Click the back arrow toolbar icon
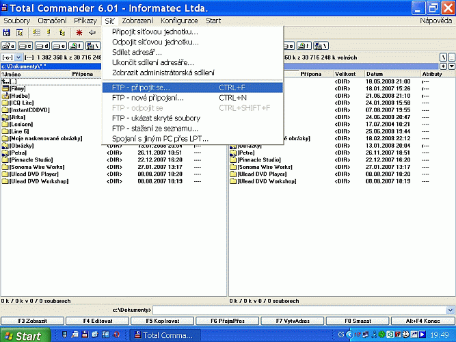 tap(92, 32)
